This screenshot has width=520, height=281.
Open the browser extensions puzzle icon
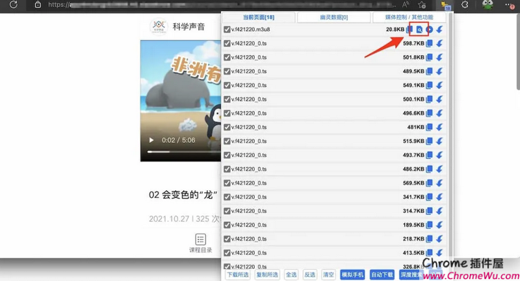(465, 5)
